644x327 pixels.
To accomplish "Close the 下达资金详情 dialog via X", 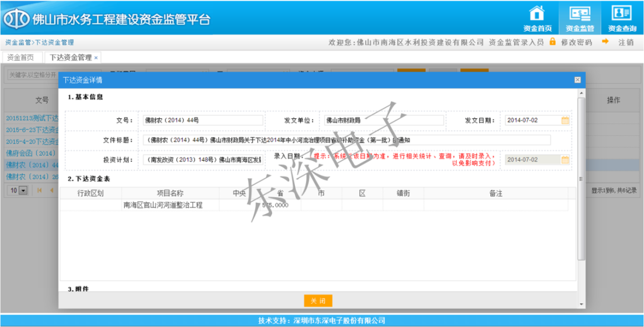I will (577, 80).
